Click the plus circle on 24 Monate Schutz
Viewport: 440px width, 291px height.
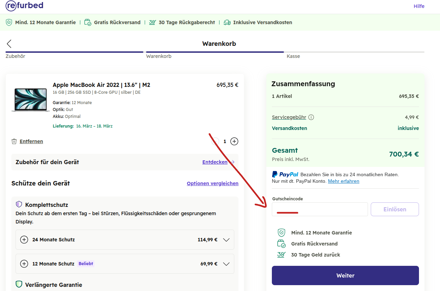click(24, 239)
